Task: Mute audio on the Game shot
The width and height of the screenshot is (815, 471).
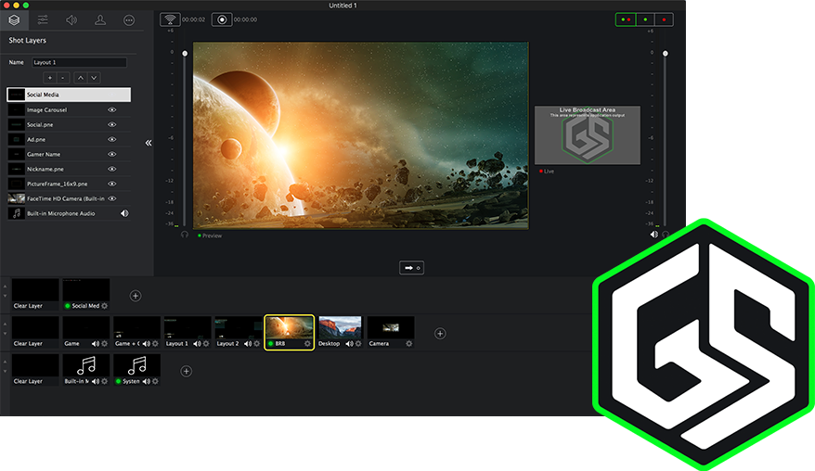Action: point(95,344)
